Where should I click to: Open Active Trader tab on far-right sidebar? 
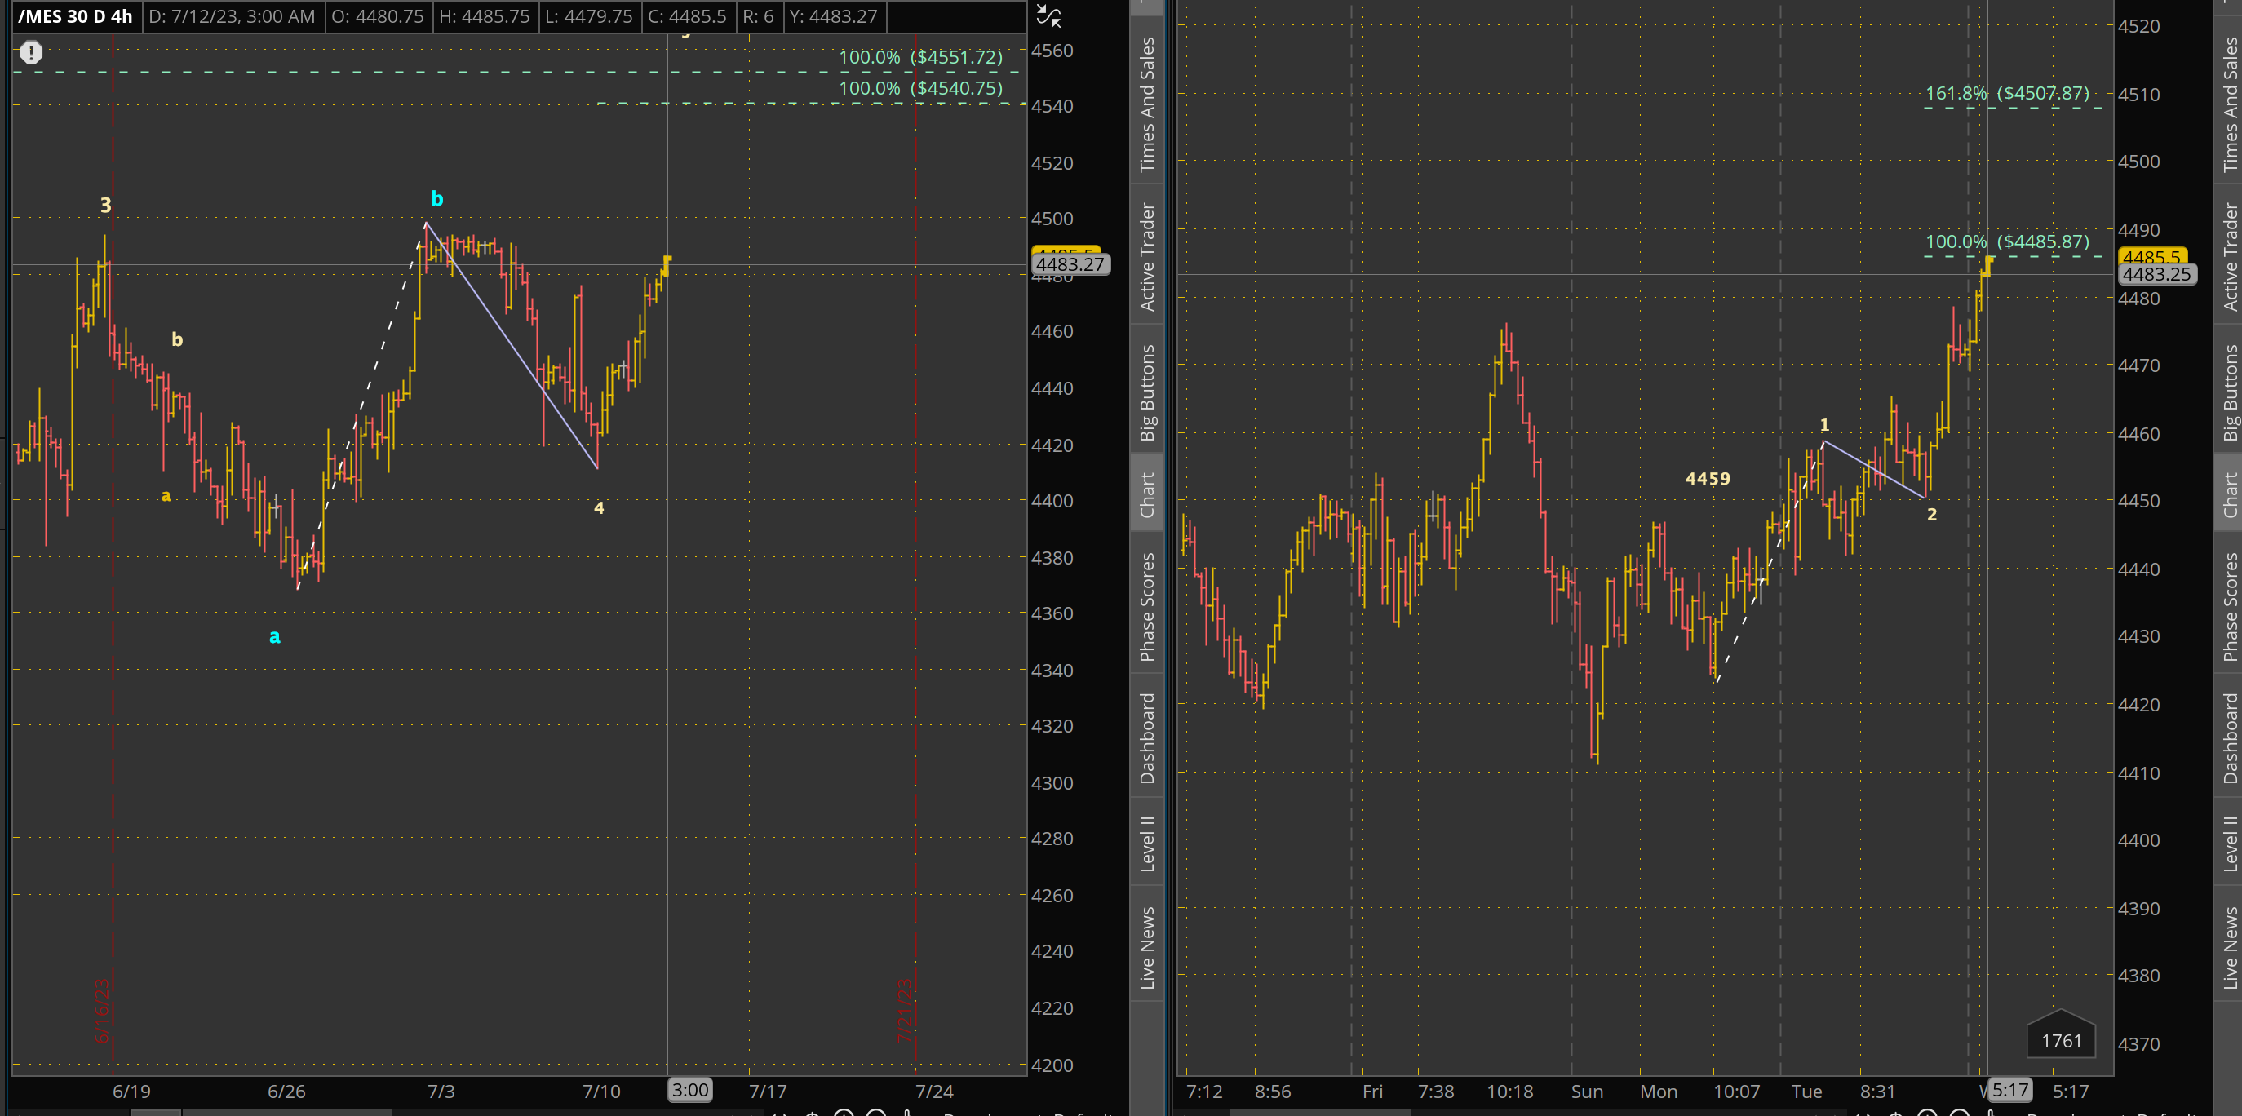tap(2229, 257)
